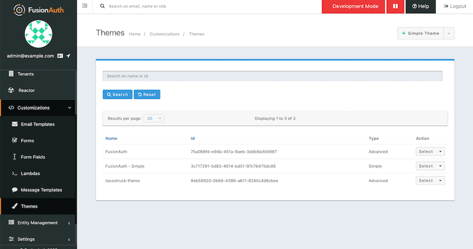Viewport: 473px width, 249px height.
Task: Go to Home breadcrumb link
Action: coord(135,34)
